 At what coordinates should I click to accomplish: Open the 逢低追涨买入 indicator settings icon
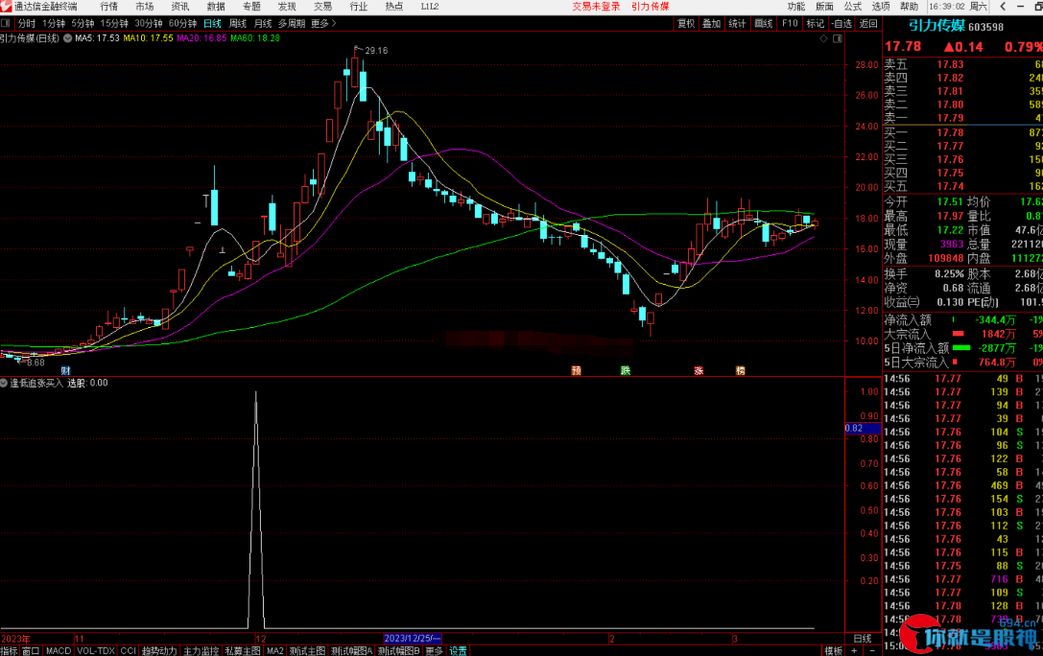4,383
